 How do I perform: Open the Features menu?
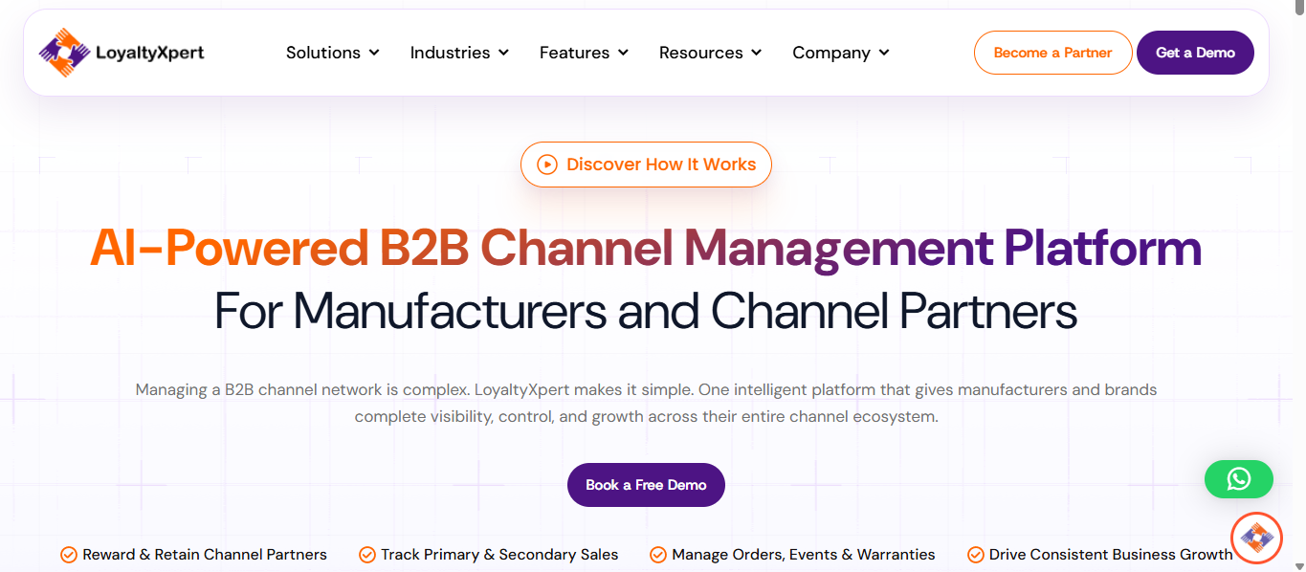click(x=584, y=53)
